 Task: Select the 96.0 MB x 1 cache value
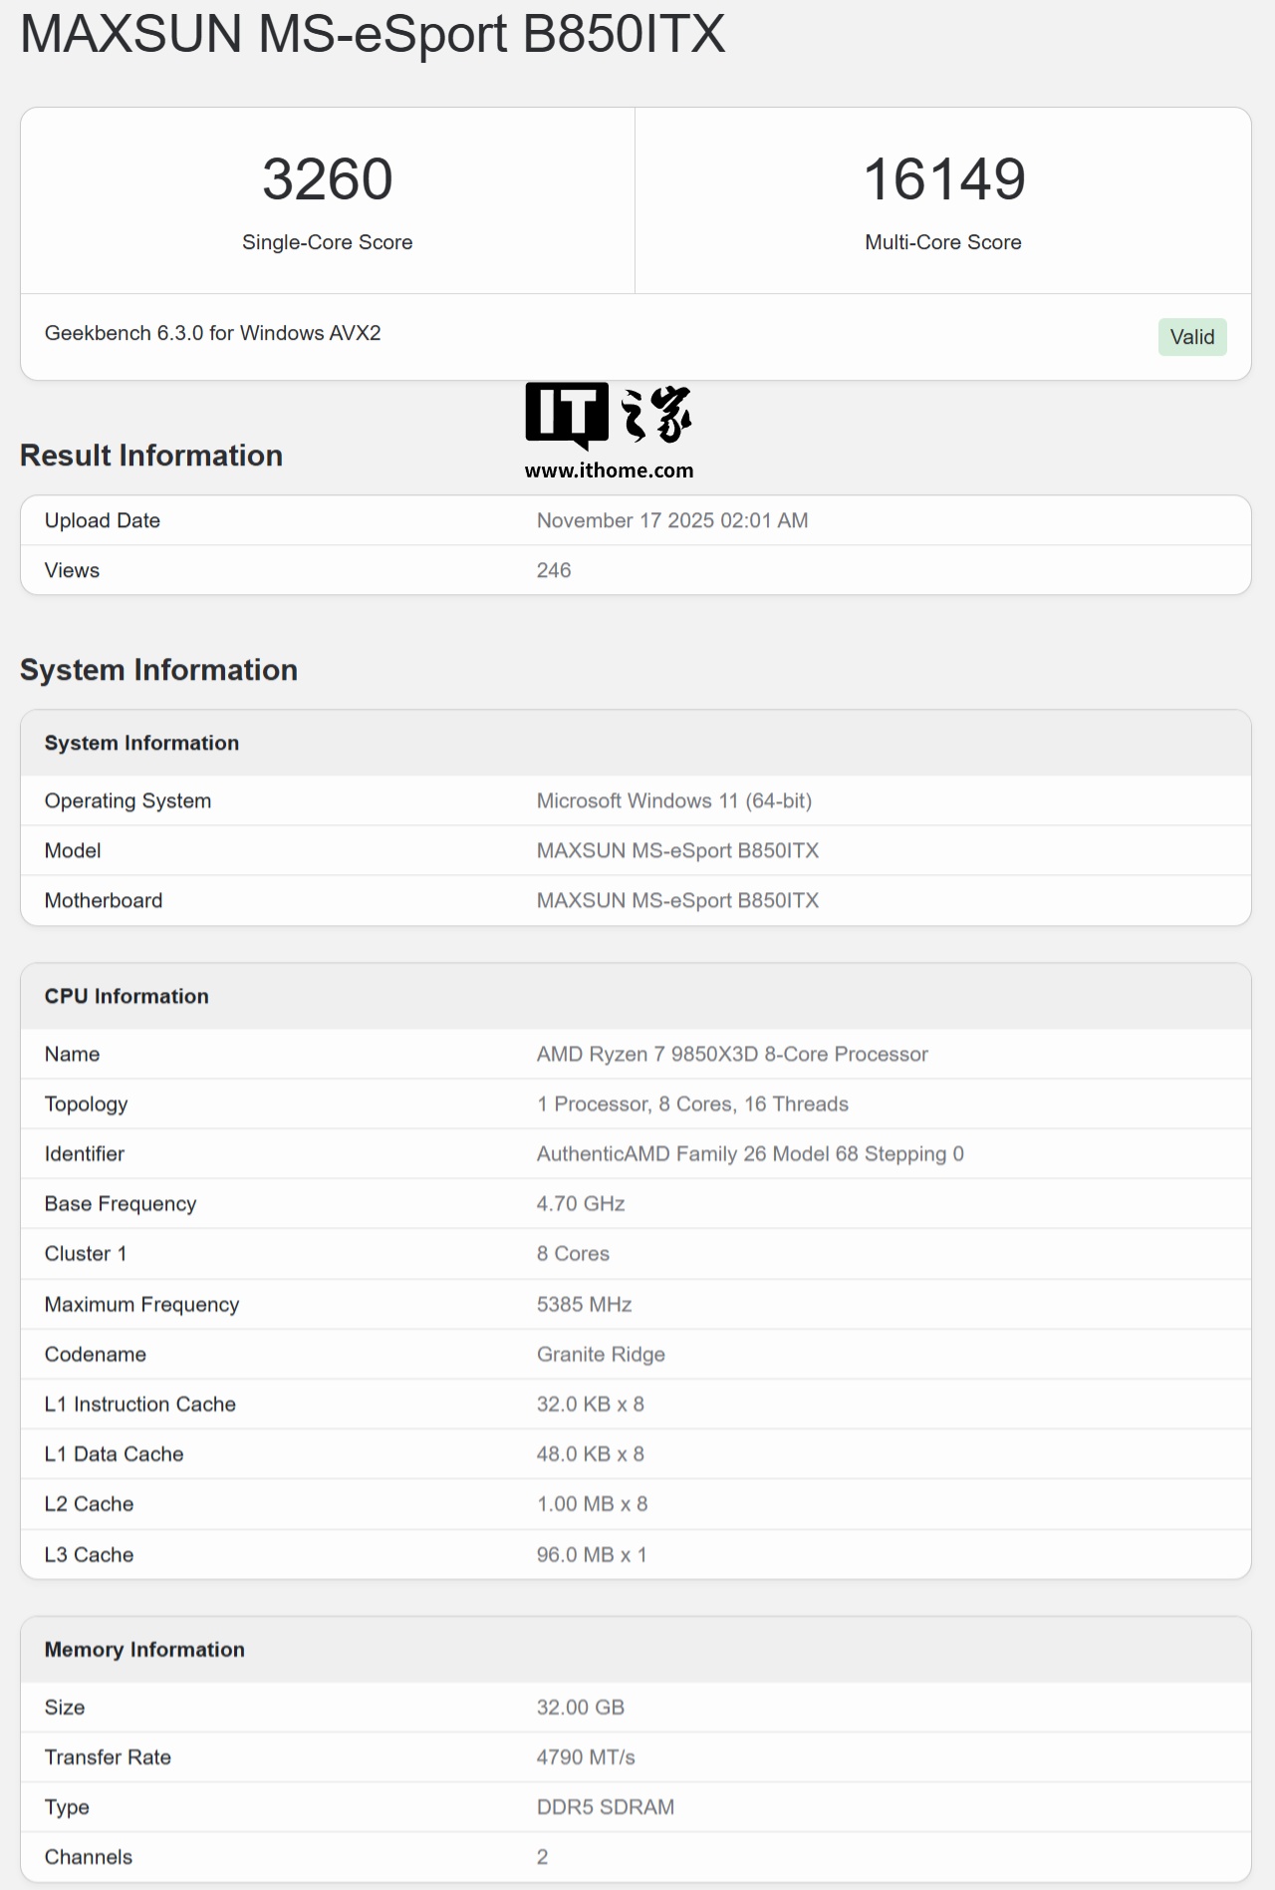coord(592,1554)
